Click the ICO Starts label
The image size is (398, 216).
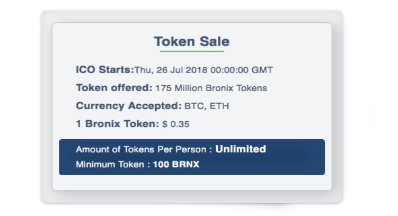coord(104,70)
